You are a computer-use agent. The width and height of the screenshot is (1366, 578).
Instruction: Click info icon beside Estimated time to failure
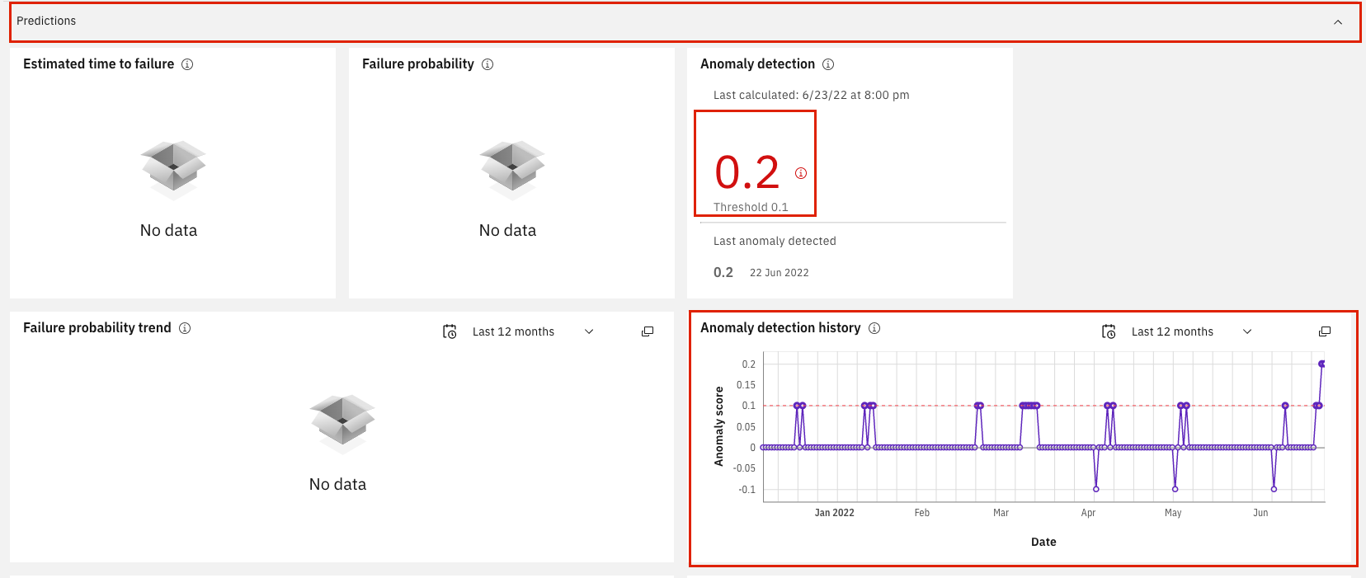coord(187,64)
